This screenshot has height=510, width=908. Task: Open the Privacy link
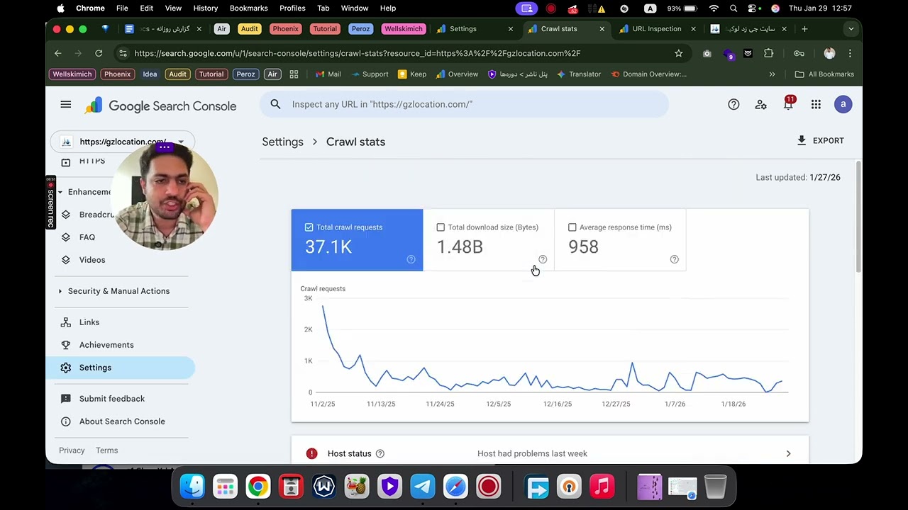coord(72,450)
